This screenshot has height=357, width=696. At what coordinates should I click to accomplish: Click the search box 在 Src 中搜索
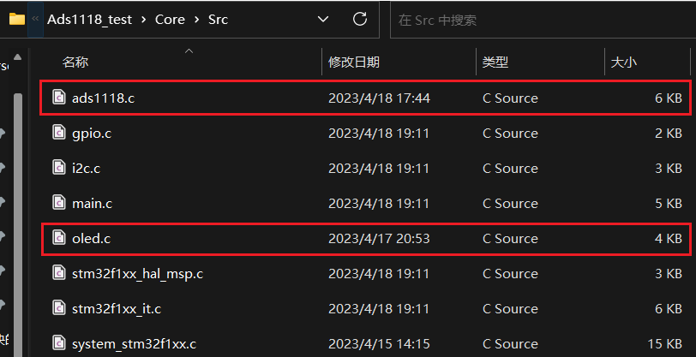pyautogui.click(x=543, y=20)
